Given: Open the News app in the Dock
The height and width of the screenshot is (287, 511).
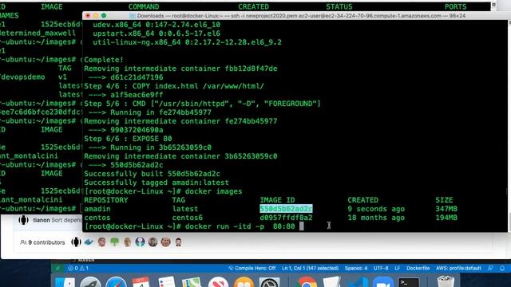Looking at the screenshot, I should click(218, 281).
